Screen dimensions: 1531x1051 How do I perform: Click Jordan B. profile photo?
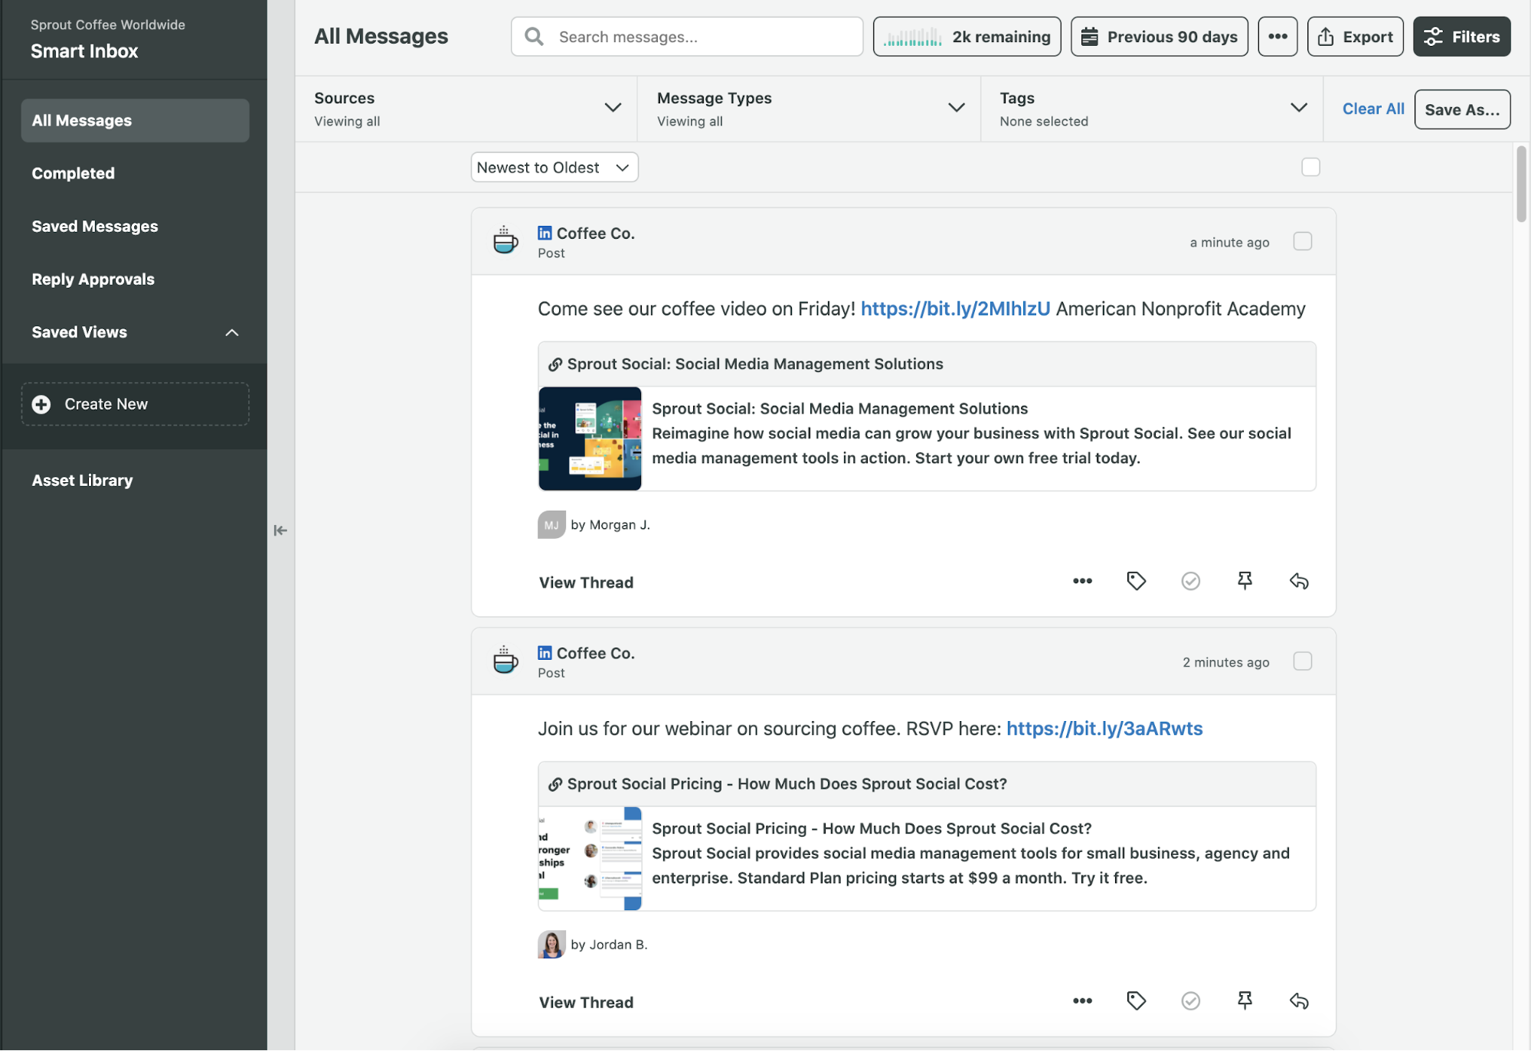tap(551, 944)
